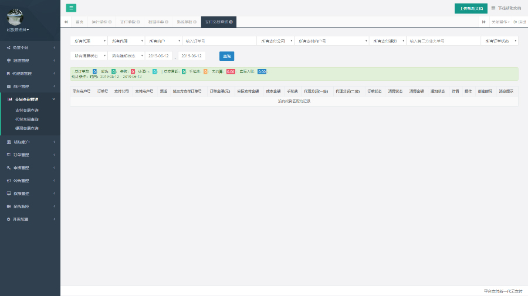
Task: Click the 上传帮助文档 button
Action: (x=471, y=8)
